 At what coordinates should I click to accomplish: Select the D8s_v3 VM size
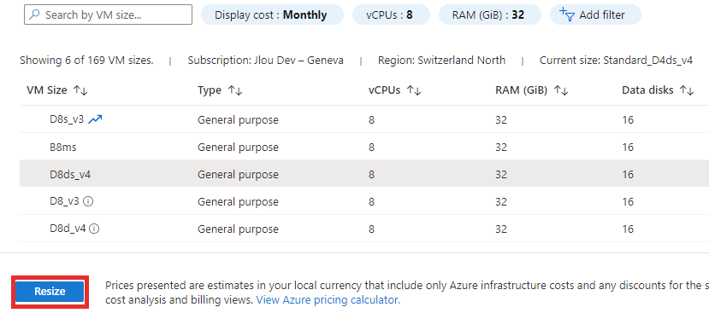click(67, 120)
